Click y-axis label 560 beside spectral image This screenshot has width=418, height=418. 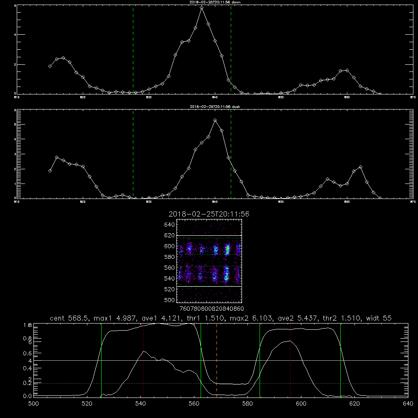(x=170, y=268)
